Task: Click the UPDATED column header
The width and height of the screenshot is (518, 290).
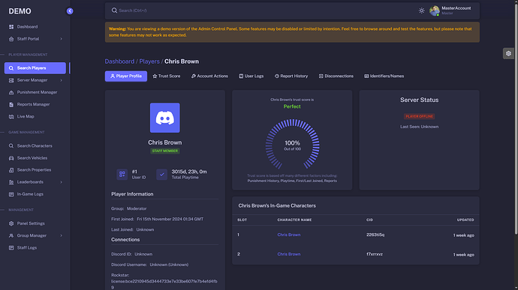Action: pyautogui.click(x=465, y=220)
